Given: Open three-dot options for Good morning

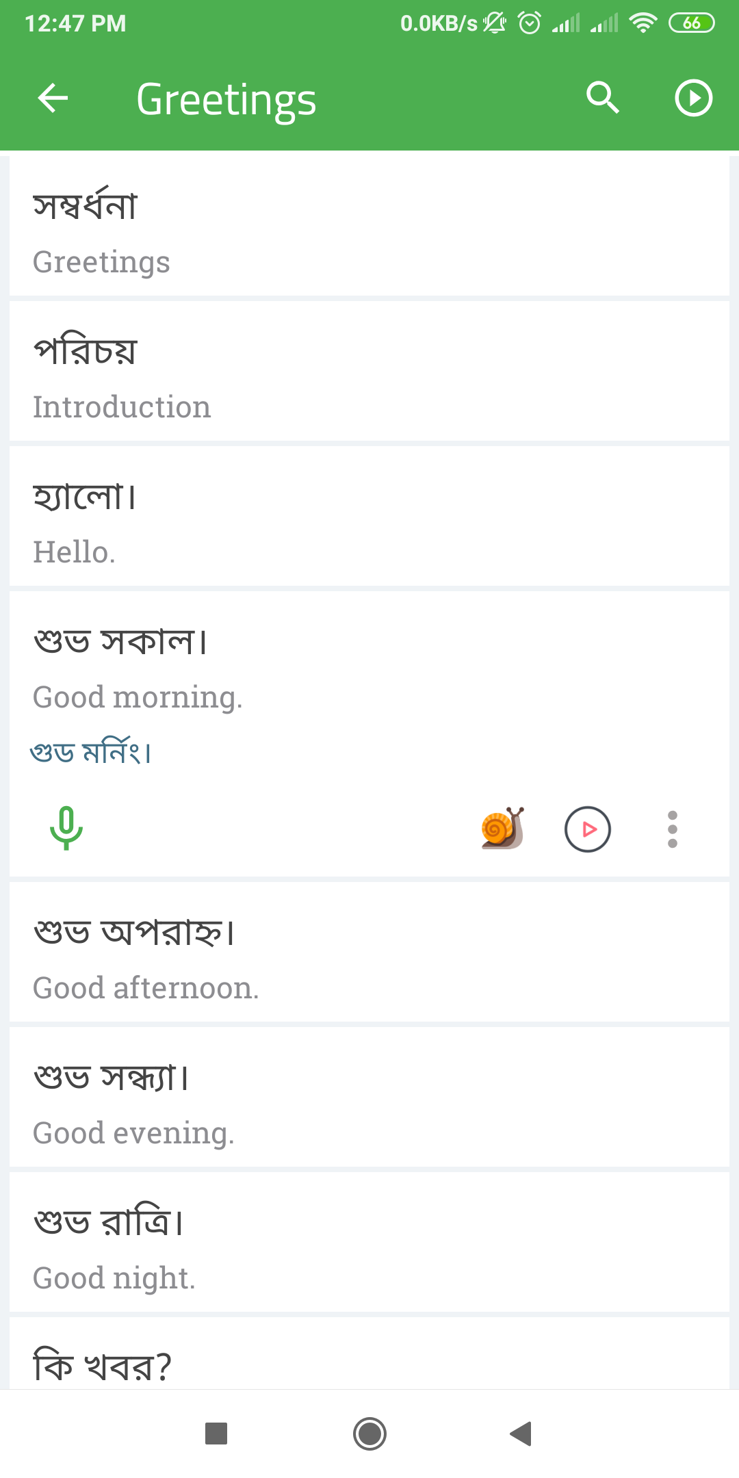Looking at the screenshot, I should click(x=673, y=829).
